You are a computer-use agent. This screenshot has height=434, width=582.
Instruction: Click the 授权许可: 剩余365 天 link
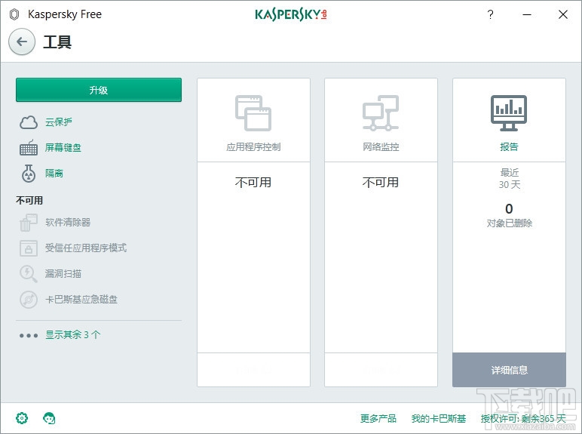pos(523,418)
